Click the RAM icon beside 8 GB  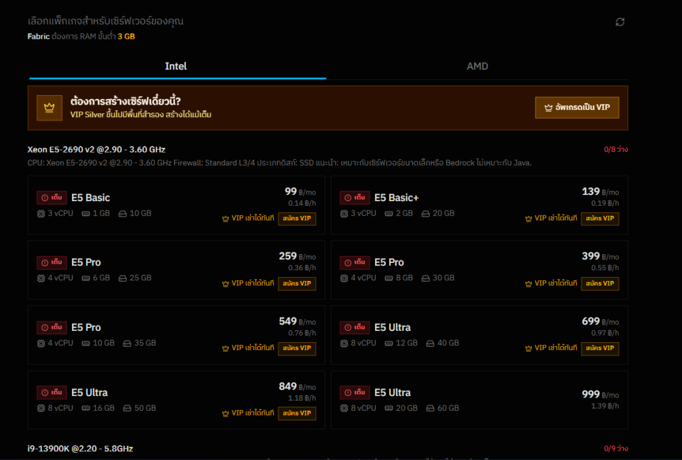tap(389, 278)
